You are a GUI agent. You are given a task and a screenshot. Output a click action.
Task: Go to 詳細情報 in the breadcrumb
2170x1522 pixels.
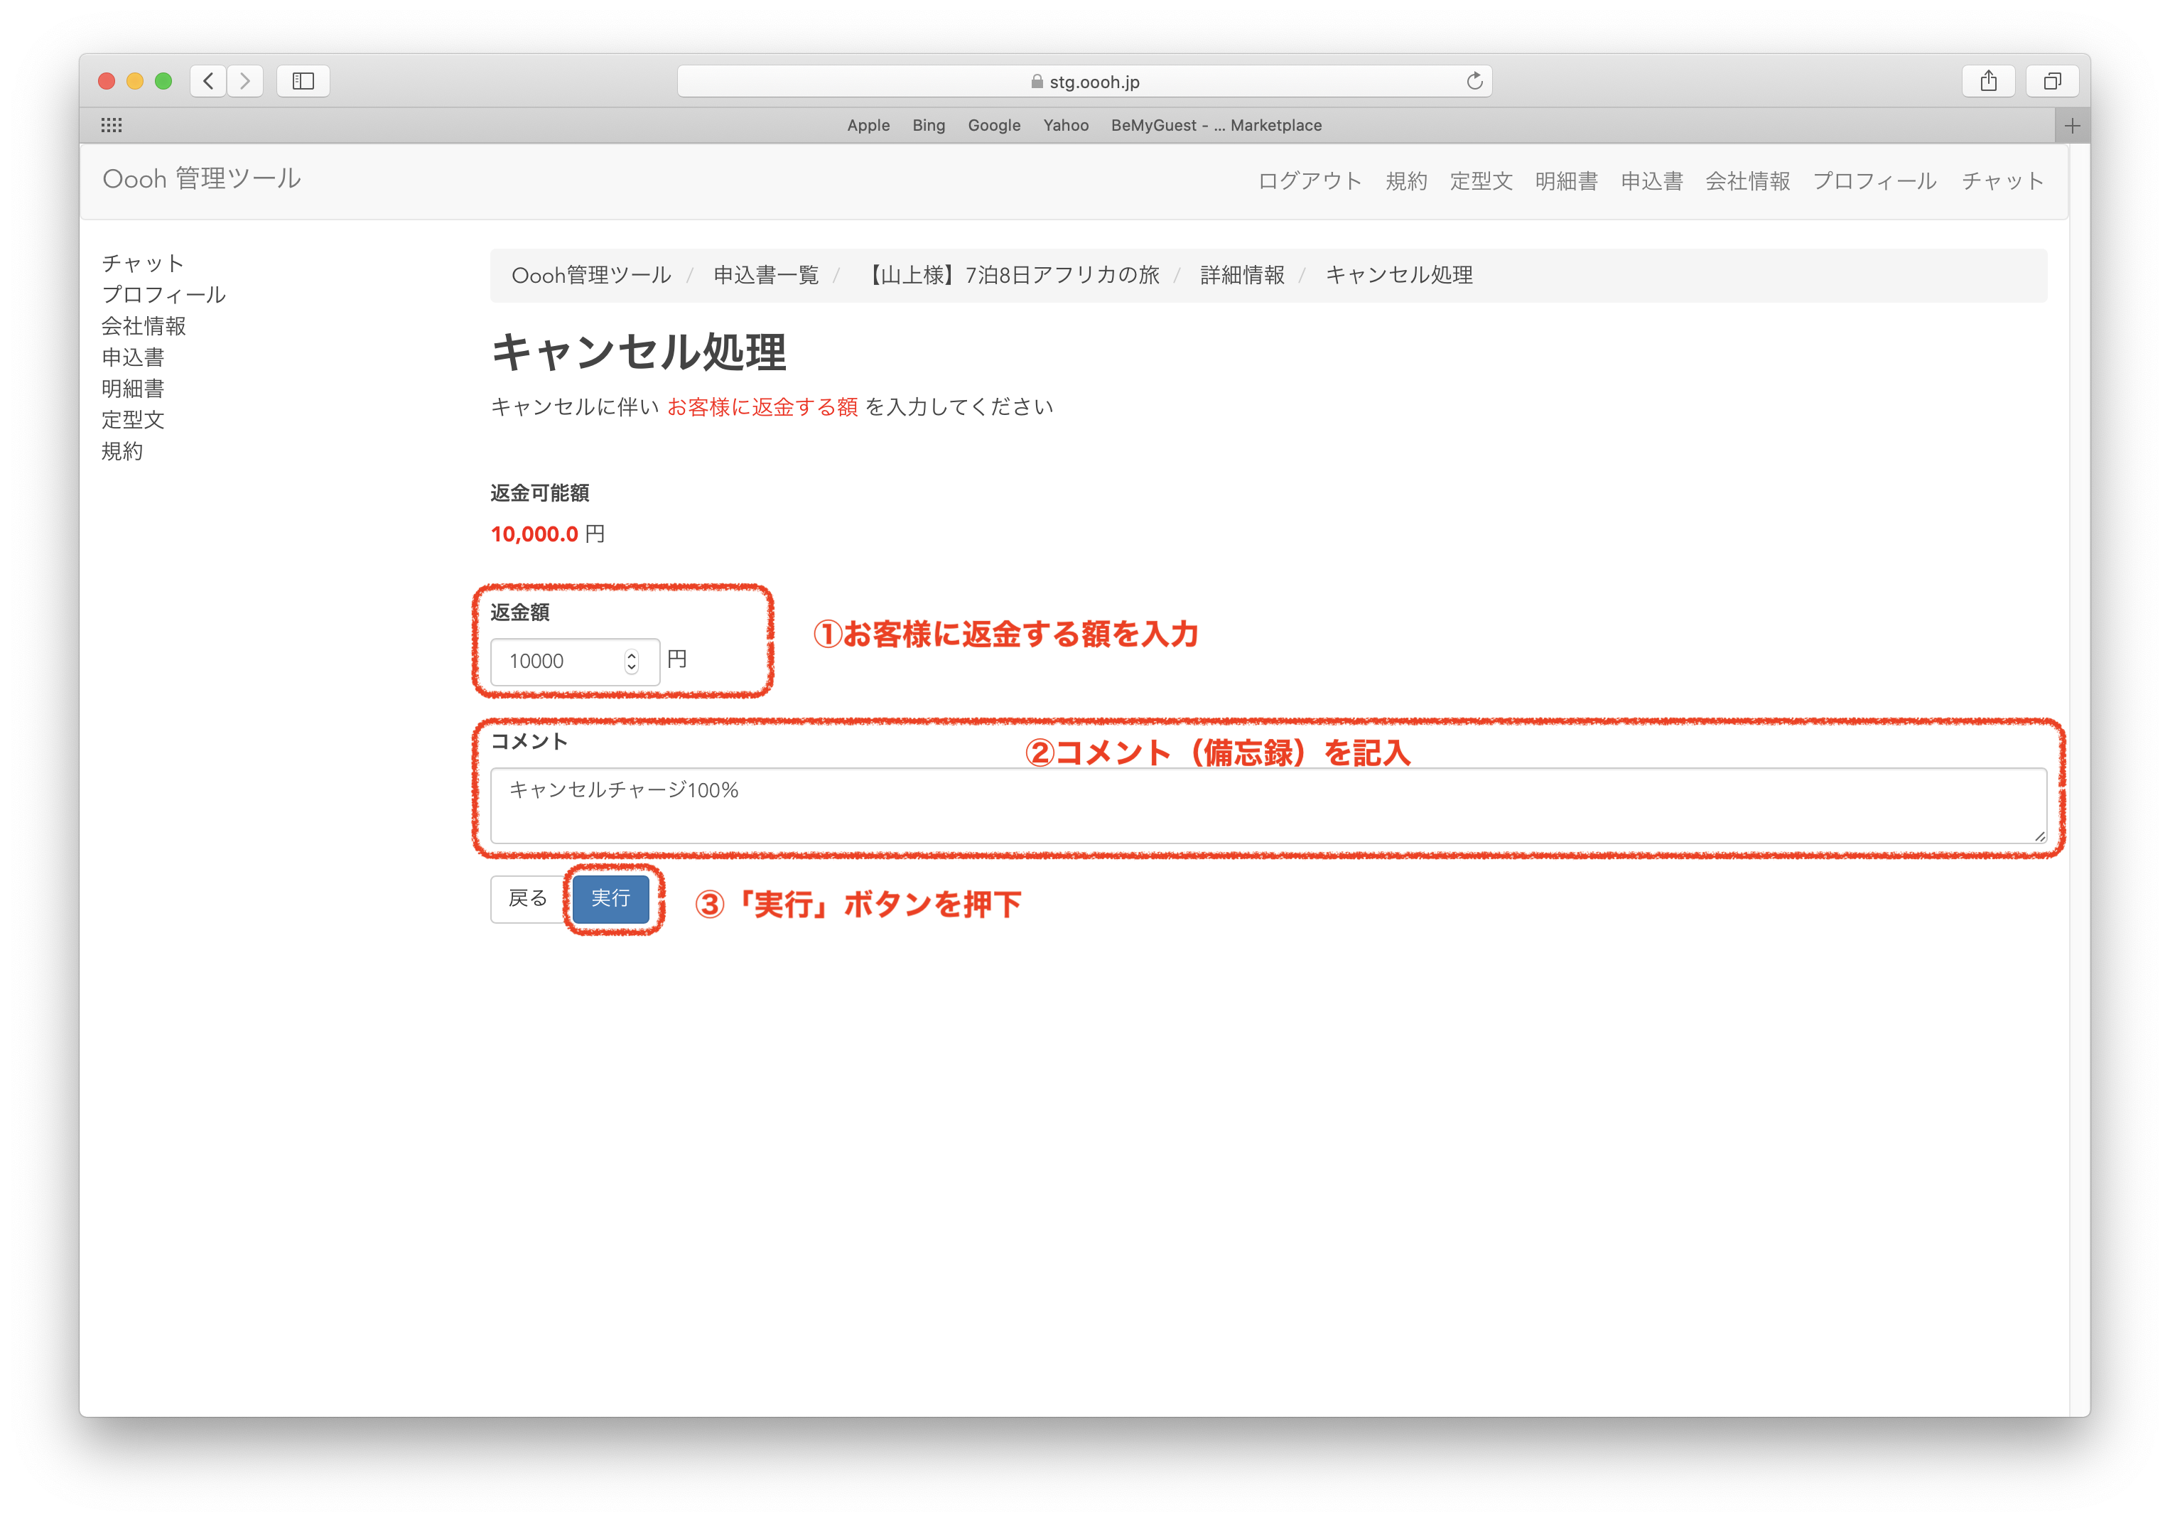click(1241, 275)
